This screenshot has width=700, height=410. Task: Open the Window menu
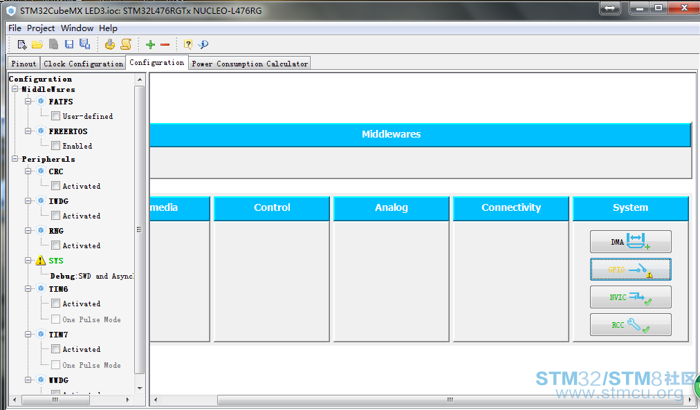77,28
